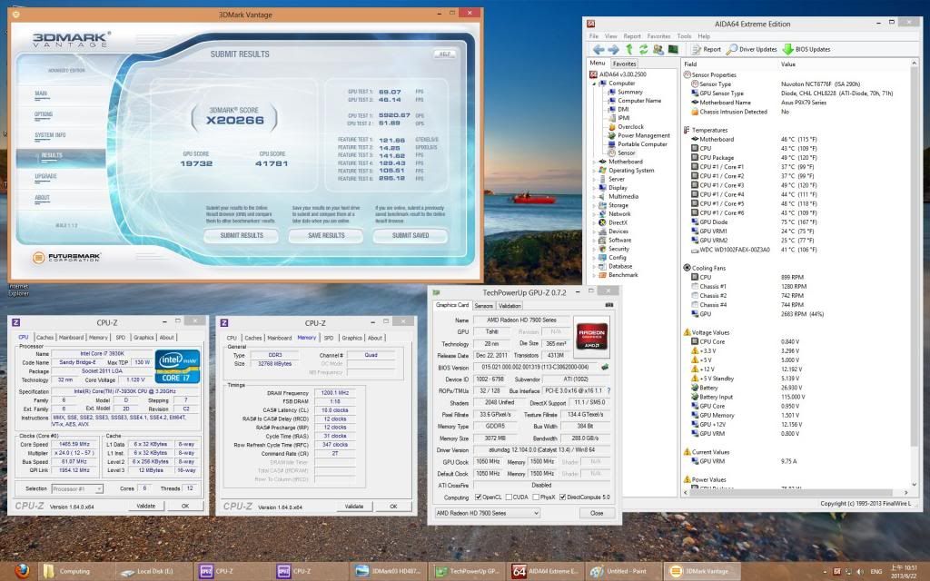Toggle DirectCompute 5.0 checkbox in GPU-Z
Image resolution: width=930 pixels, height=581 pixels.
click(x=563, y=497)
